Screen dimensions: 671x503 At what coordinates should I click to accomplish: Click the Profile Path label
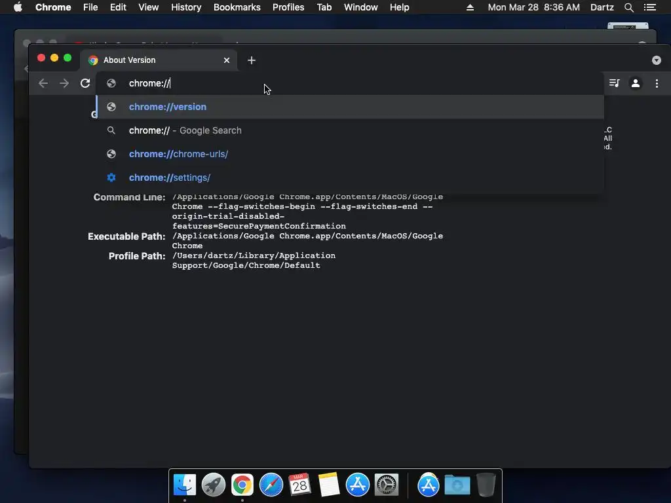point(136,256)
